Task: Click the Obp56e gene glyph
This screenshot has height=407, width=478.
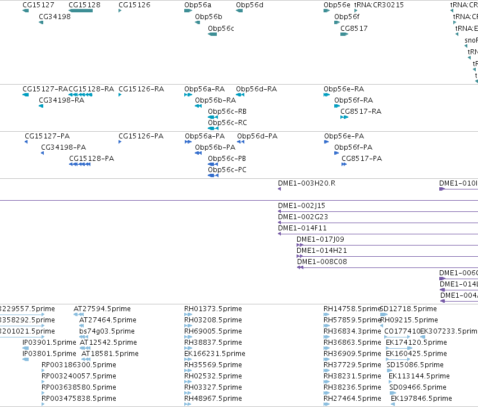Action: pos(326,11)
